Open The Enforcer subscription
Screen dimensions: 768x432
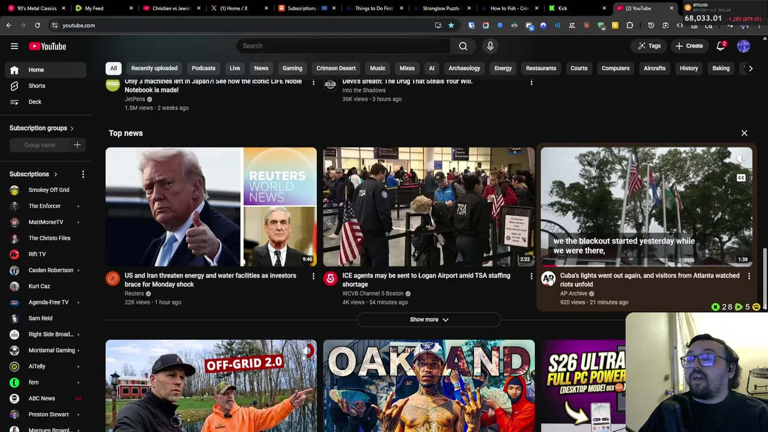click(44, 206)
